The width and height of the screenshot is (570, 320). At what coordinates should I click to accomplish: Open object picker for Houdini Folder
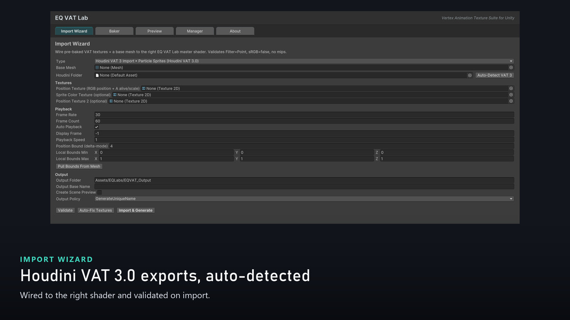point(470,75)
